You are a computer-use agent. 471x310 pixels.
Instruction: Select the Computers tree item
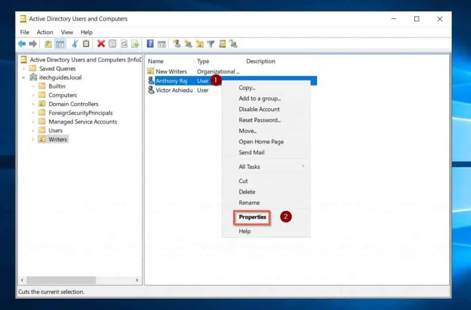click(63, 95)
